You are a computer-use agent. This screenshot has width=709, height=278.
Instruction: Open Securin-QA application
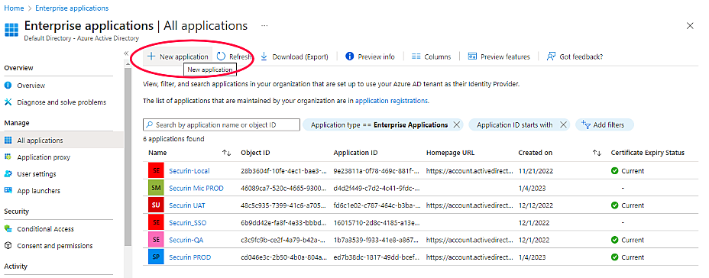pos(186,240)
